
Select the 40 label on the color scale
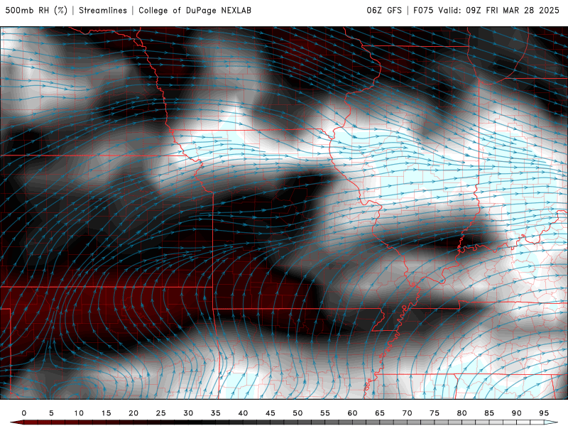pos(243,413)
